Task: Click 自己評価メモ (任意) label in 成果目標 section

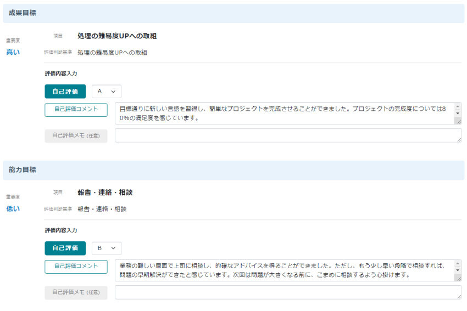Action: tap(76, 135)
